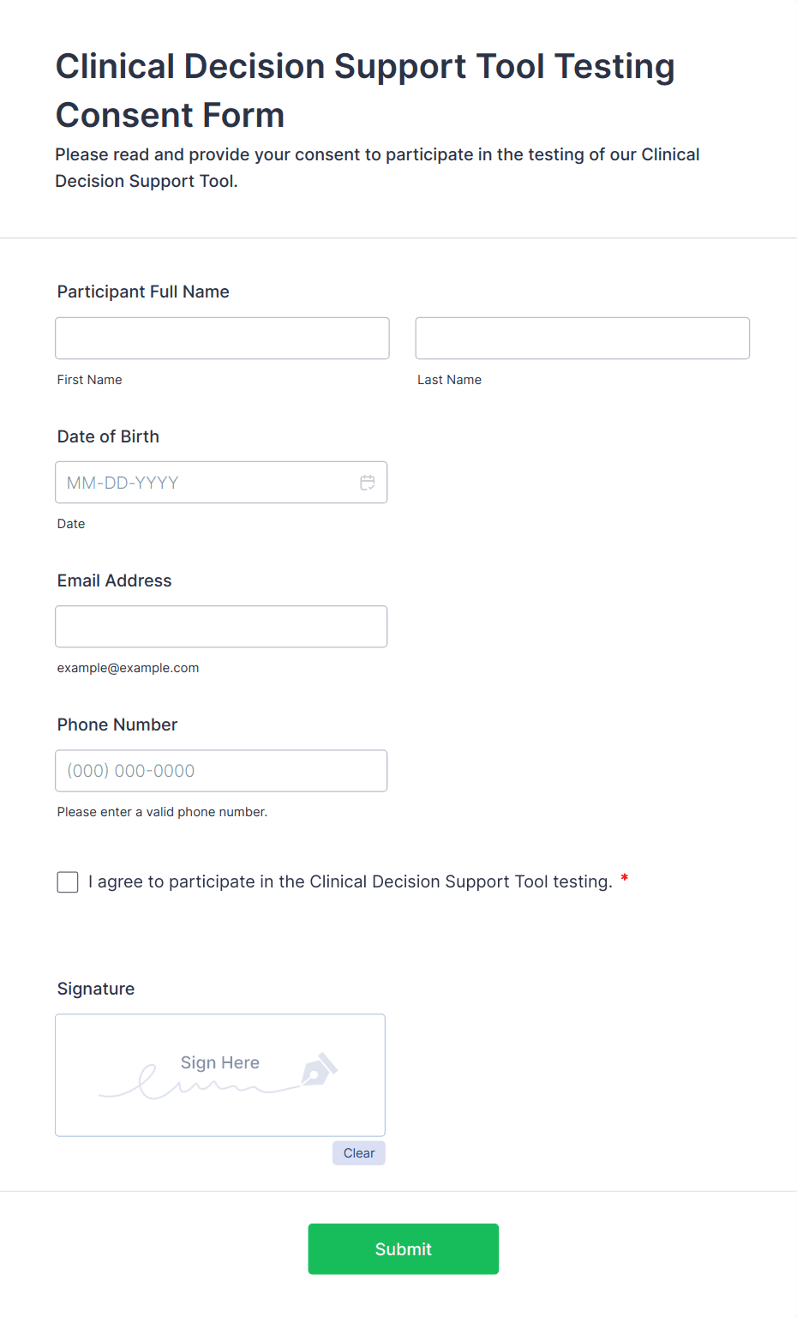Click the Email Address input box

pos(221,627)
